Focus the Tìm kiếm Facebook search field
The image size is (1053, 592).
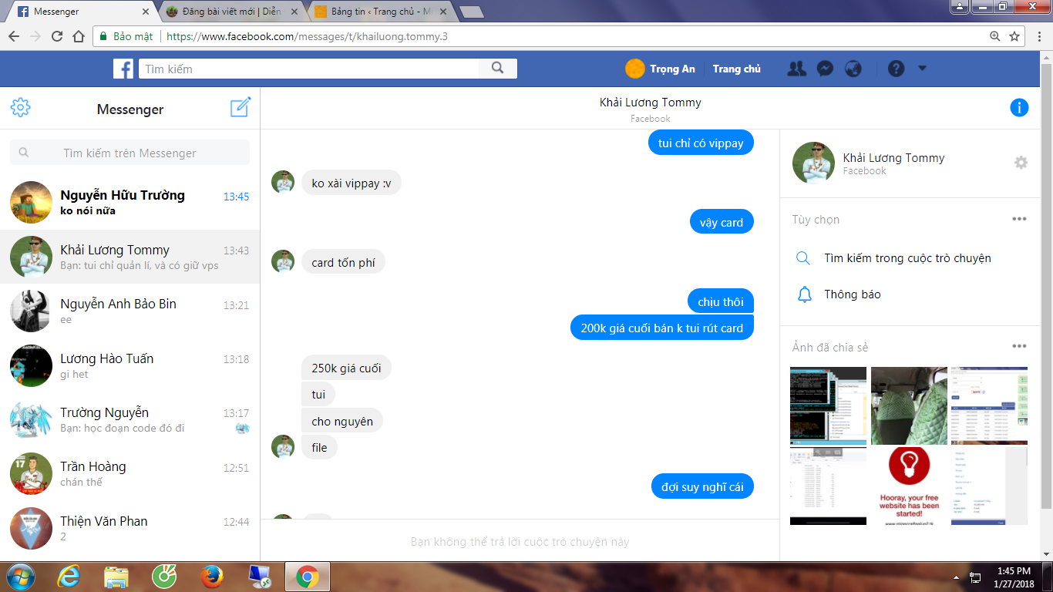pyautogui.click(x=310, y=69)
